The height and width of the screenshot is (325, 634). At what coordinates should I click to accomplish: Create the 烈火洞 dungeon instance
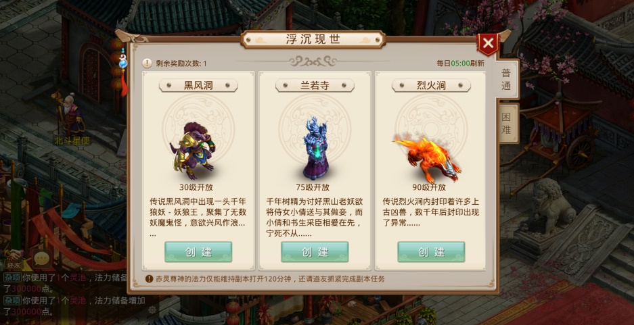431,252
